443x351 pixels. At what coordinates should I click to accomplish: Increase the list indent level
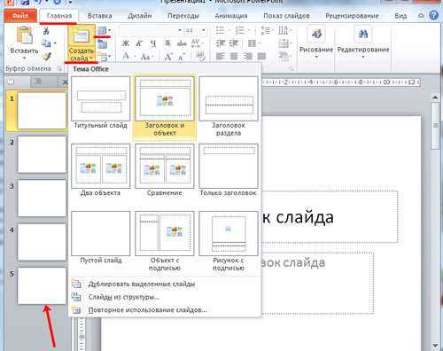[x=234, y=43]
